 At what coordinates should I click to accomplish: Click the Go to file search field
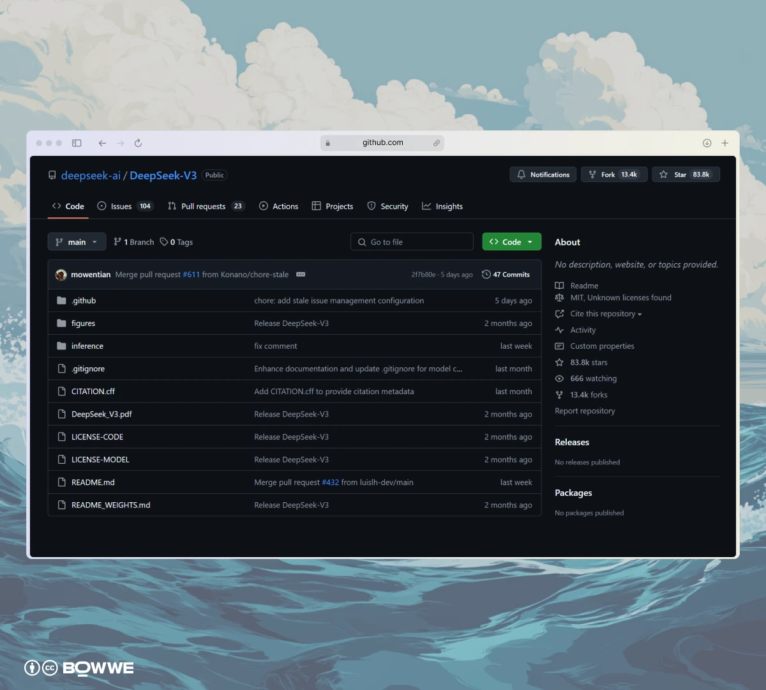click(412, 241)
